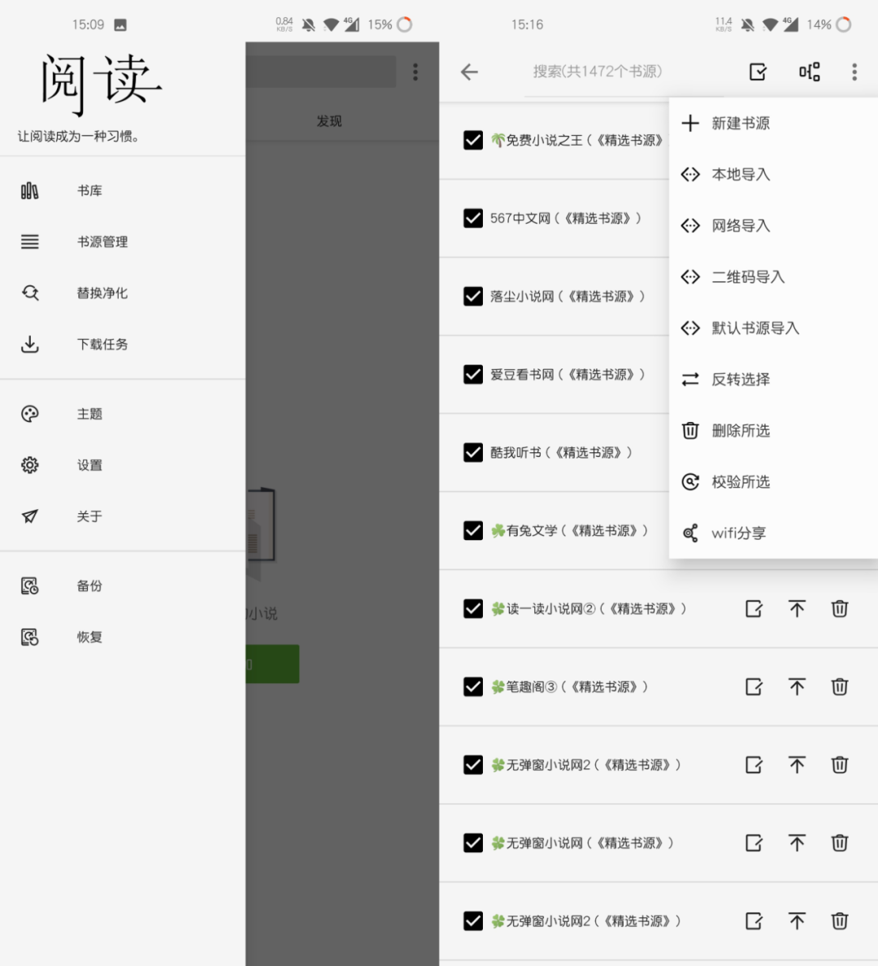Tap the 设置 drawer label
The image size is (878, 966).
pos(89,464)
